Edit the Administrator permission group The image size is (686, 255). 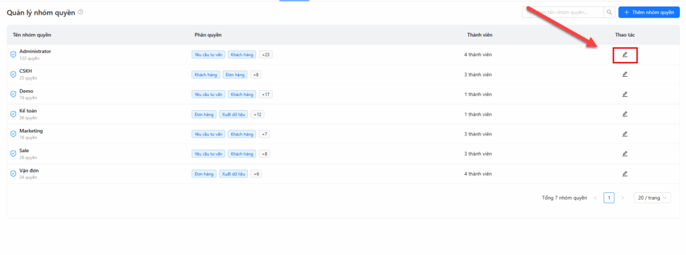point(624,55)
